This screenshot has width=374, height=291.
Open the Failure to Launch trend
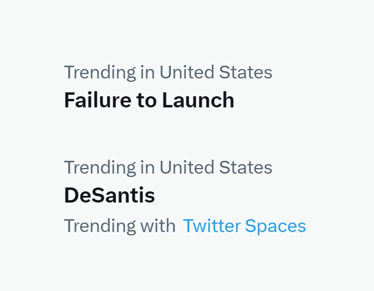[x=149, y=100]
